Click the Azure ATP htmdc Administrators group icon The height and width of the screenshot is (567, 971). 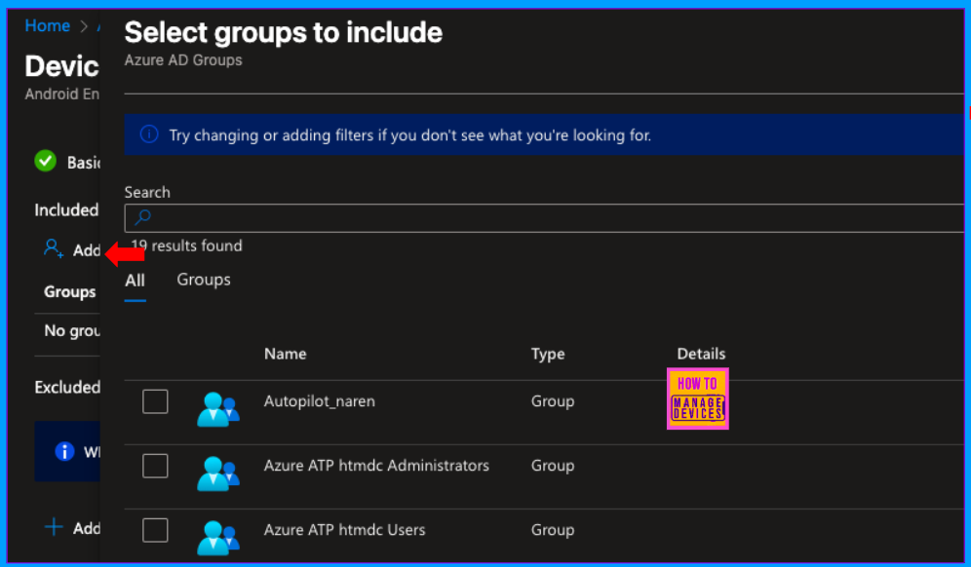(x=218, y=473)
